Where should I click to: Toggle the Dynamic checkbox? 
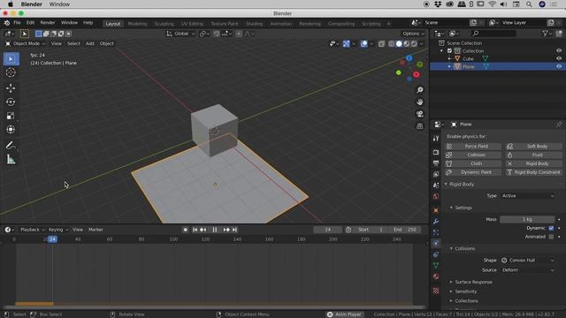(x=551, y=228)
